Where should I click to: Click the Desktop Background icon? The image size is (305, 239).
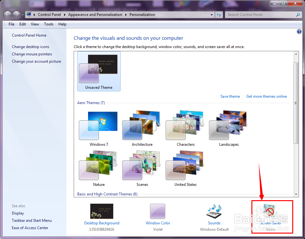(x=102, y=211)
